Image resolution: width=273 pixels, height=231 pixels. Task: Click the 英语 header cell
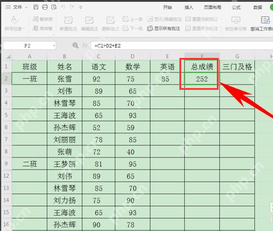click(x=167, y=66)
